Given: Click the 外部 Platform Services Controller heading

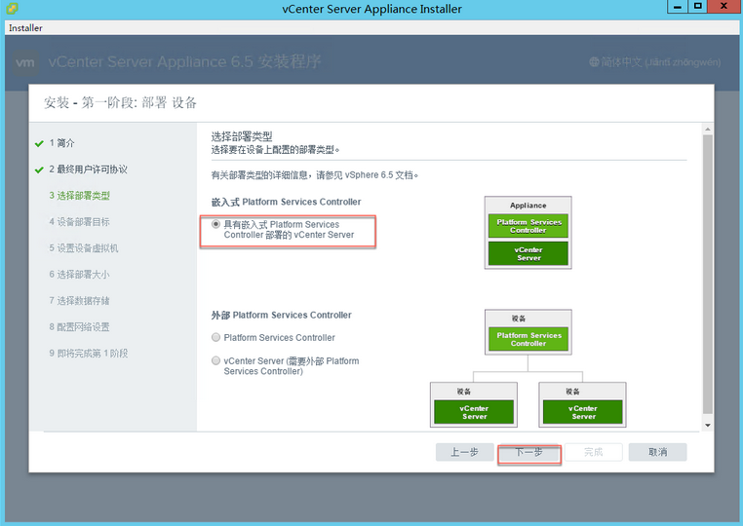Looking at the screenshot, I should point(281,316).
